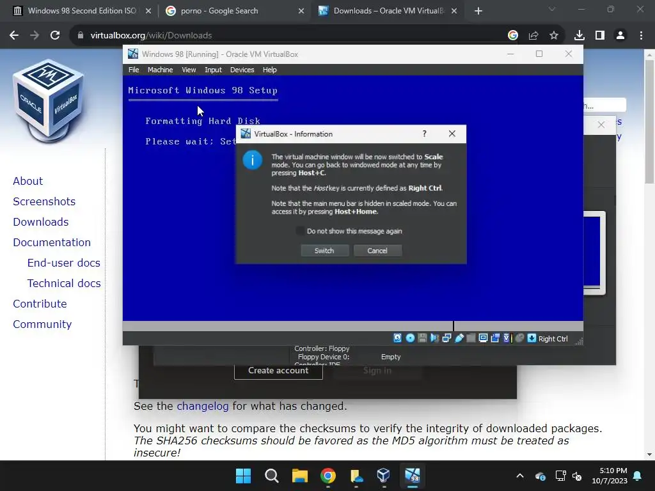Open a new browser tab

tap(478, 11)
